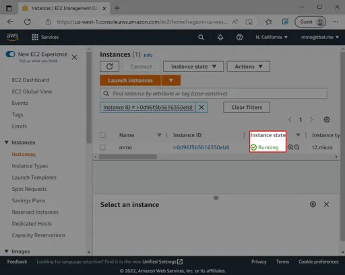Select the mmo instance checkbox

pos(102,147)
